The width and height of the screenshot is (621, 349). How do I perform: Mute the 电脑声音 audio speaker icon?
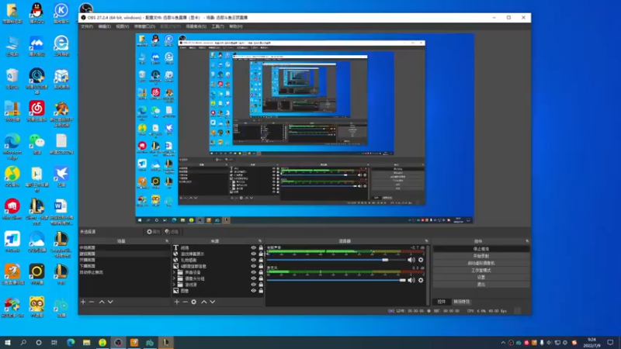click(x=411, y=260)
